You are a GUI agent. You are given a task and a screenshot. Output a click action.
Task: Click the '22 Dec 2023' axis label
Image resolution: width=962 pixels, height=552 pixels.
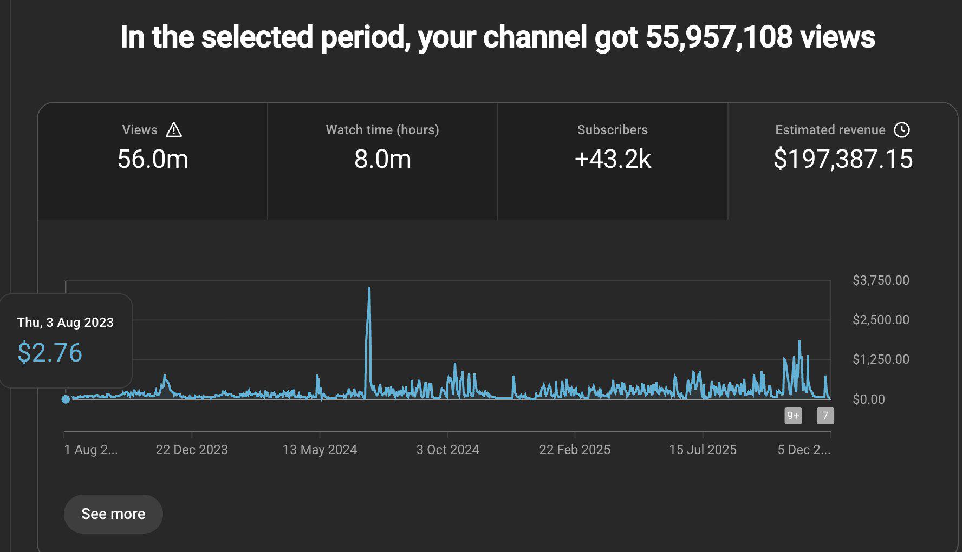[192, 449]
